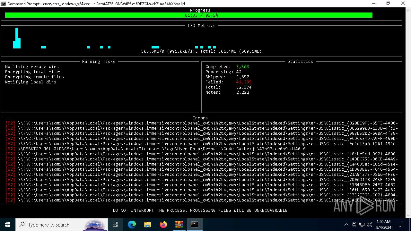Click the 'DO NOT INTERRUPT THE PROCESS' warning text
This screenshot has width=411, height=231.
click(201, 210)
